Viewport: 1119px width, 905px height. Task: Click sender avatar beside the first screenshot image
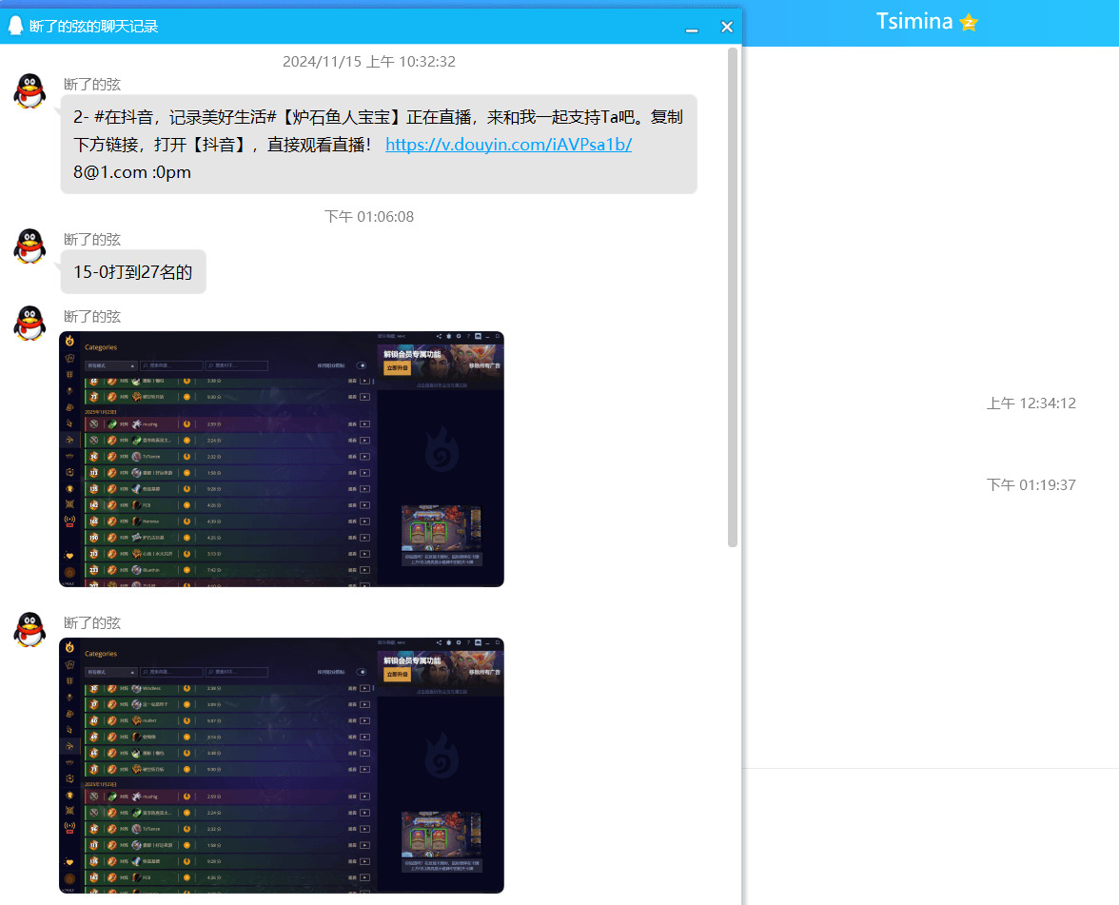29,324
